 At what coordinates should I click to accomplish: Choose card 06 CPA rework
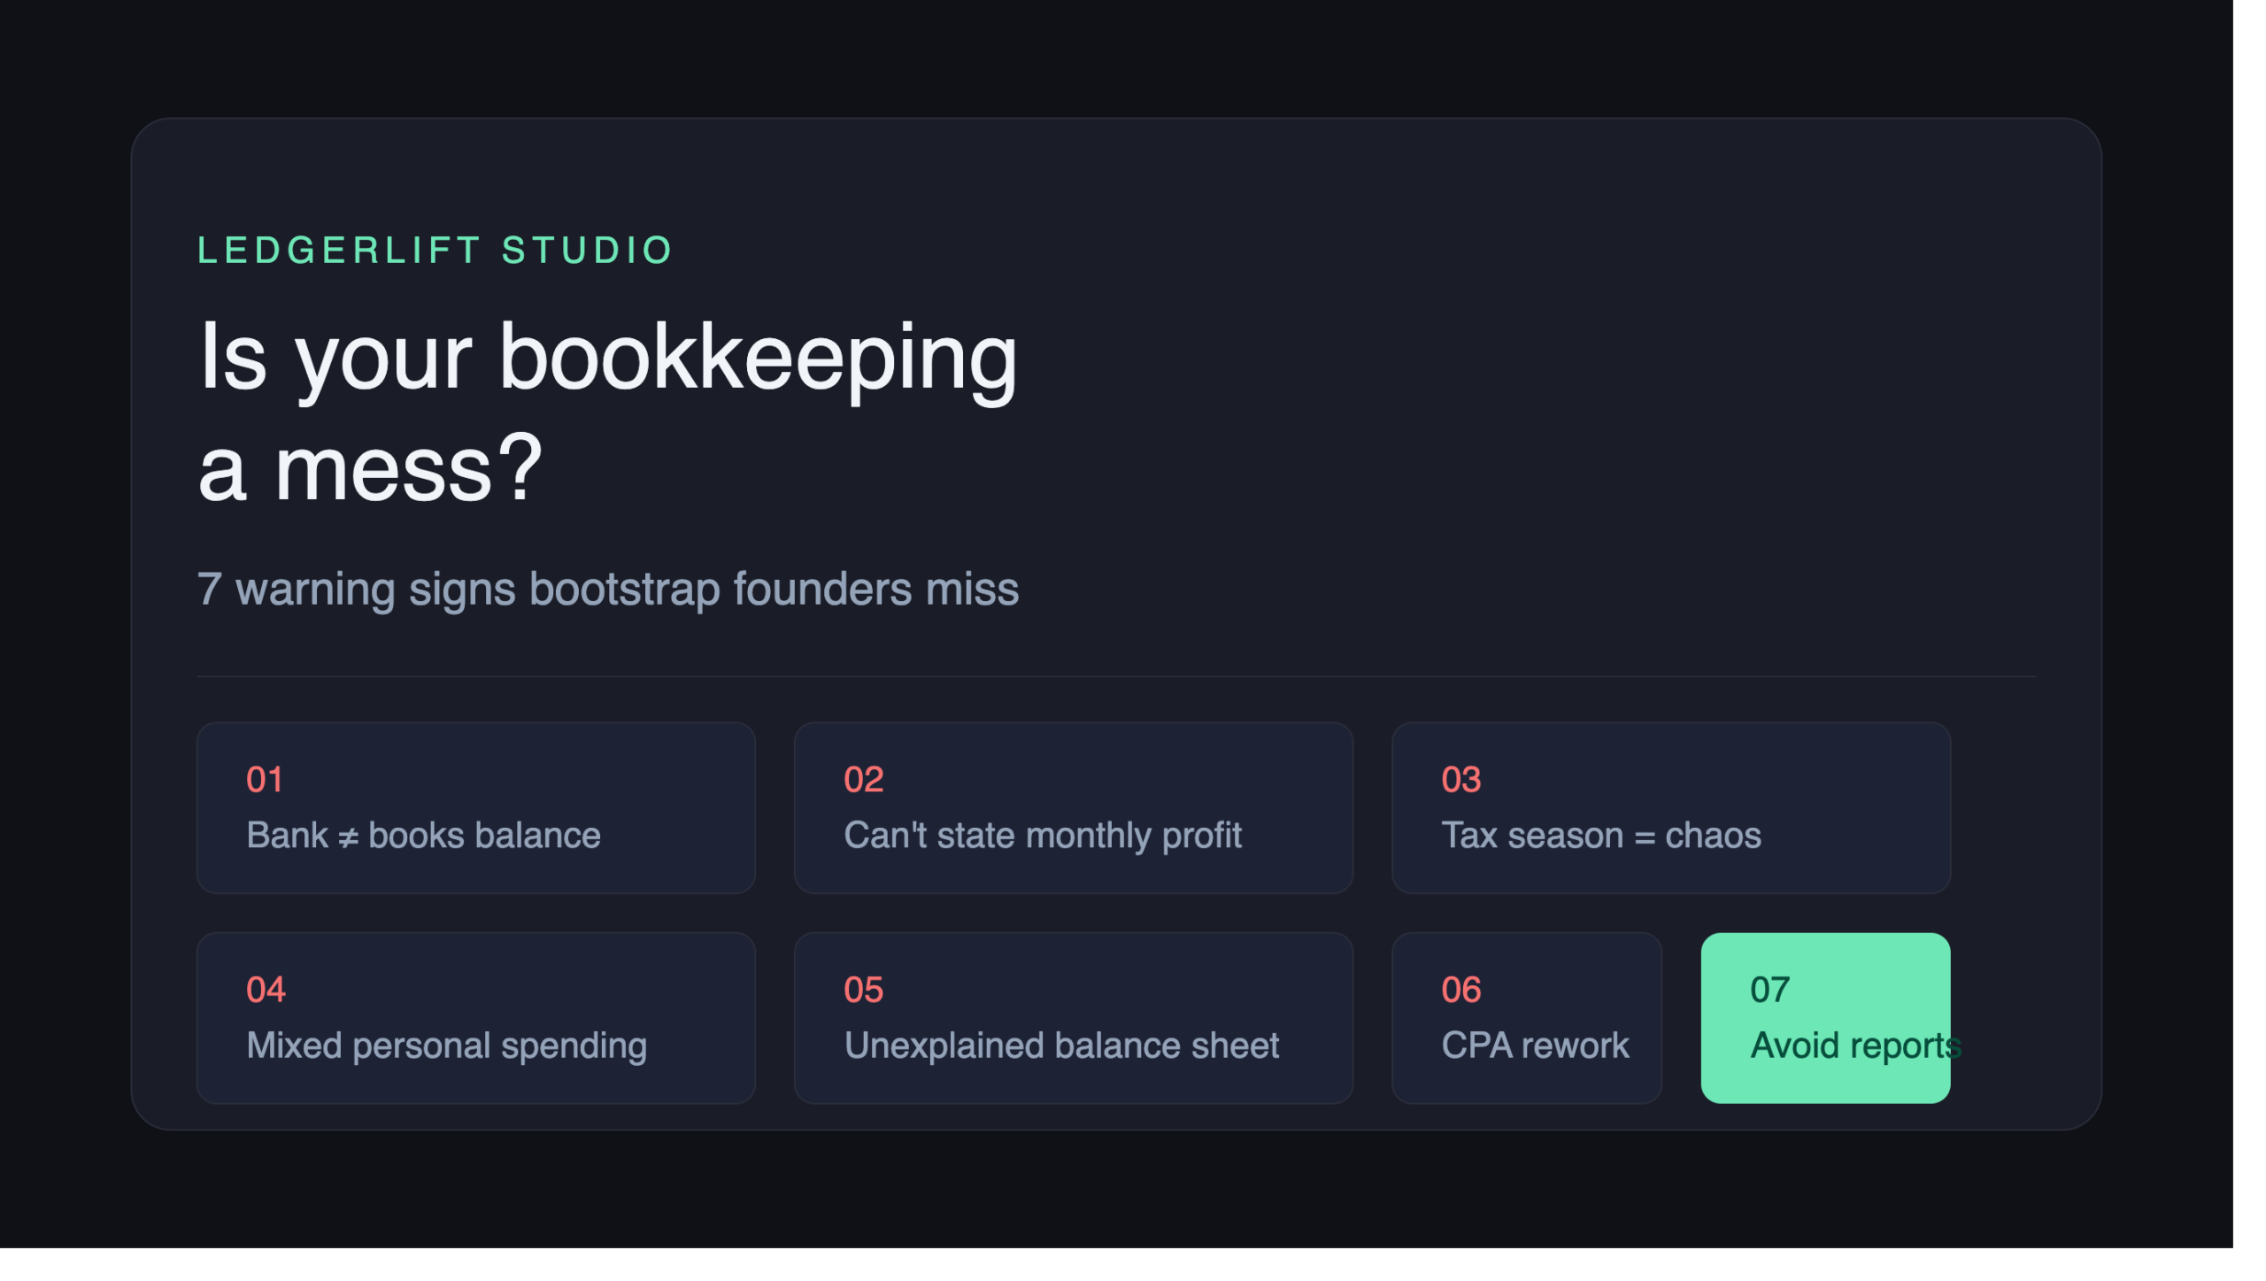(1526, 1017)
